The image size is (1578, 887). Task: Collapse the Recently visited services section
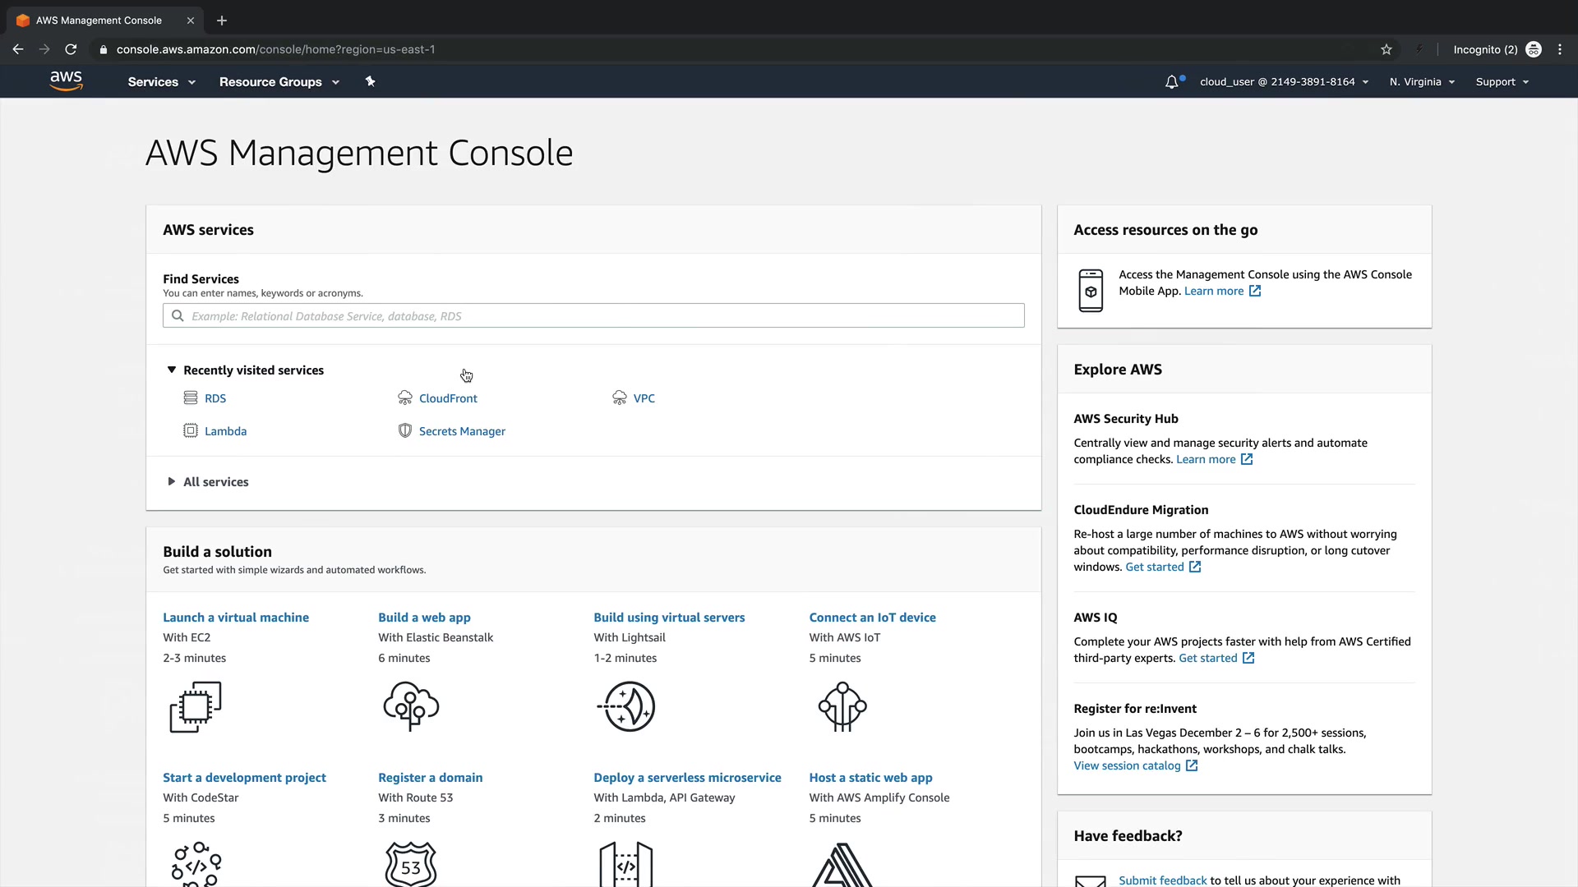pos(172,370)
